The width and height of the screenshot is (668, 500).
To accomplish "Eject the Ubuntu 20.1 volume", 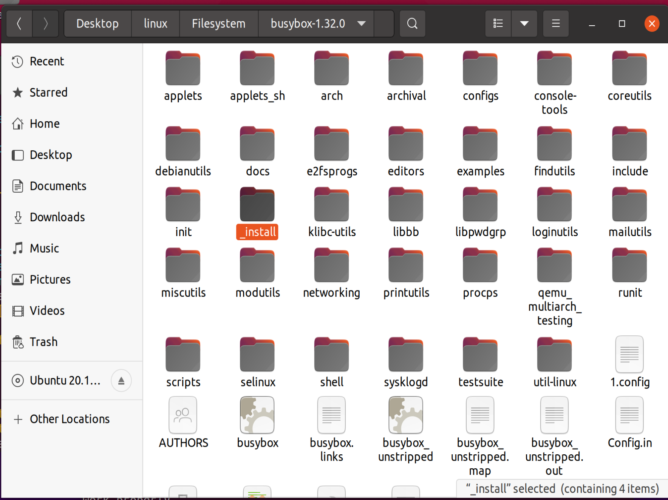I will coord(121,380).
